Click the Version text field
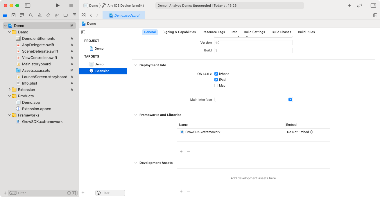380x197 pixels. 253,42
